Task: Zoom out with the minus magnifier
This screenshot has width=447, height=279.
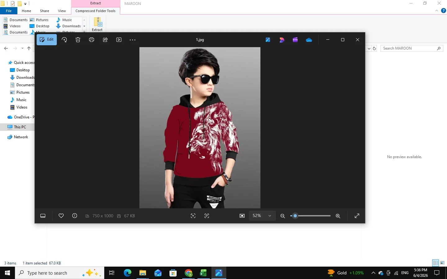Action: [283, 216]
